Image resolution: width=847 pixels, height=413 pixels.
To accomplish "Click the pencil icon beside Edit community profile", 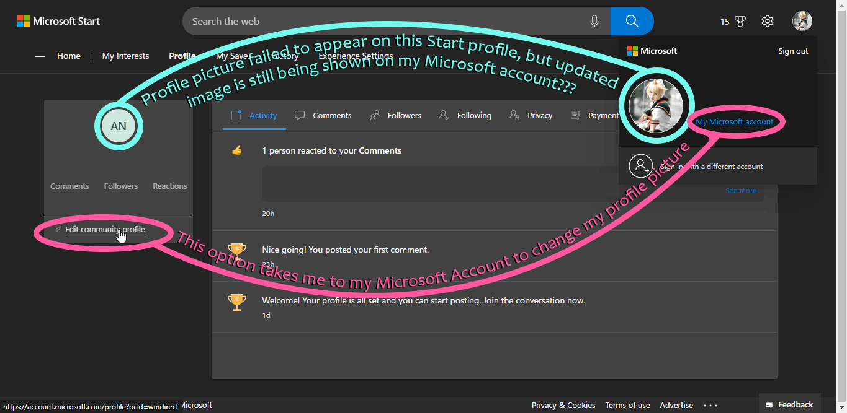I will coord(56,229).
